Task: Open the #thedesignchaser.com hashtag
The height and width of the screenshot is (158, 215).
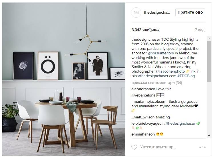Action: coord(157,76)
